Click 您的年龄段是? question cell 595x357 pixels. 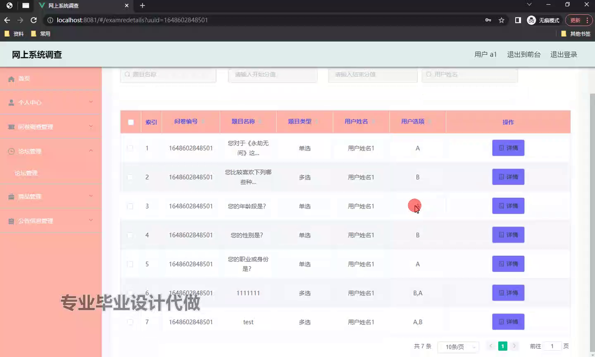click(x=247, y=206)
